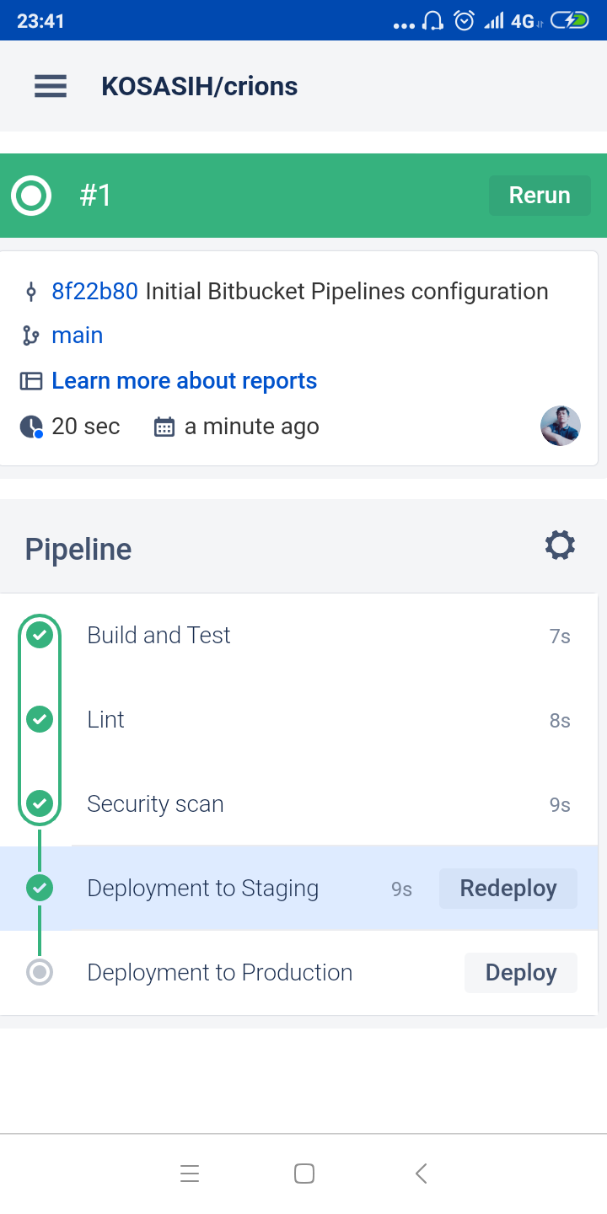Tap the pending Deployment to Production status circle
607x1214 pixels.
pyautogui.click(x=40, y=972)
